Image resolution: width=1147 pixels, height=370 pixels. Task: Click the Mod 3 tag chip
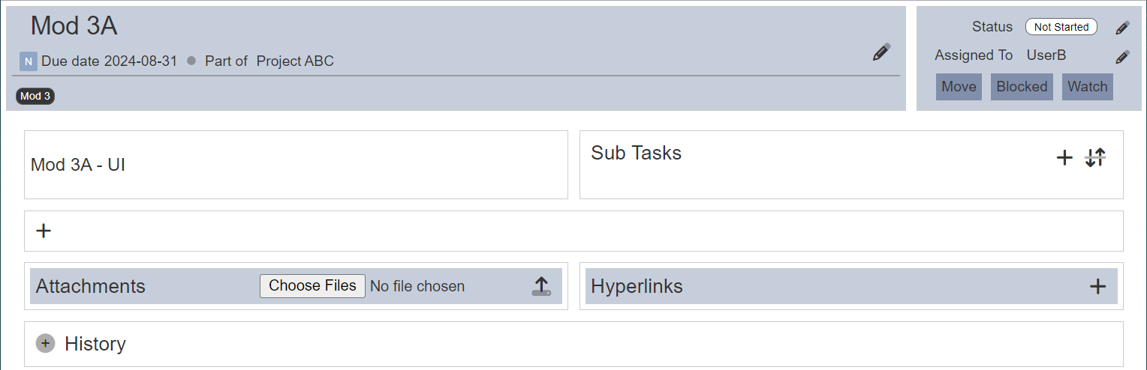[x=35, y=96]
